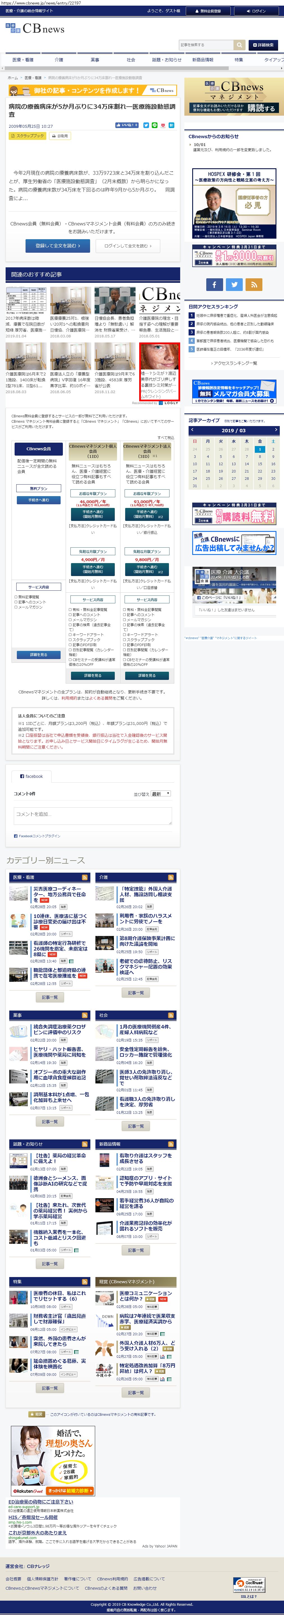Viewport: 284px width, 1615px height.
Task: Click 手続きへ進む under 無料プラン
Action: click(38, 500)
